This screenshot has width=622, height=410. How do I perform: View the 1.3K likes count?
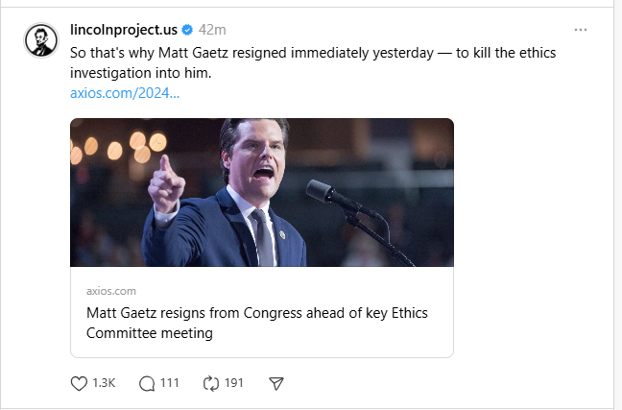pyautogui.click(x=104, y=383)
